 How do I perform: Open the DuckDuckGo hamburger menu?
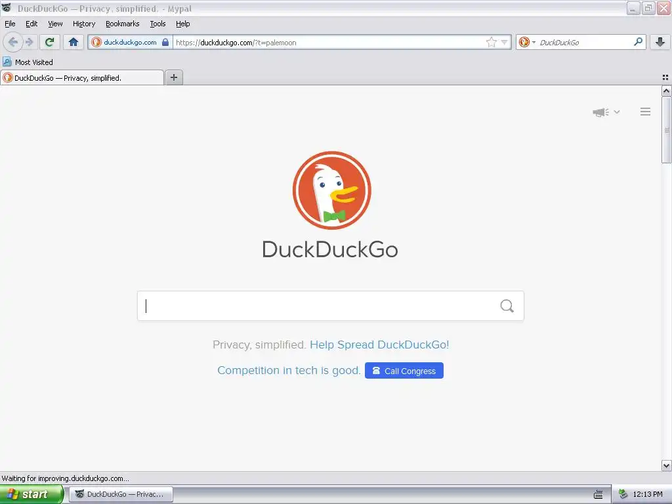pyautogui.click(x=646, y=112)
